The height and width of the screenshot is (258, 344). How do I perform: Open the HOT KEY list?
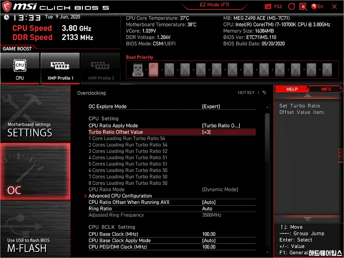[x=246, y=93]
